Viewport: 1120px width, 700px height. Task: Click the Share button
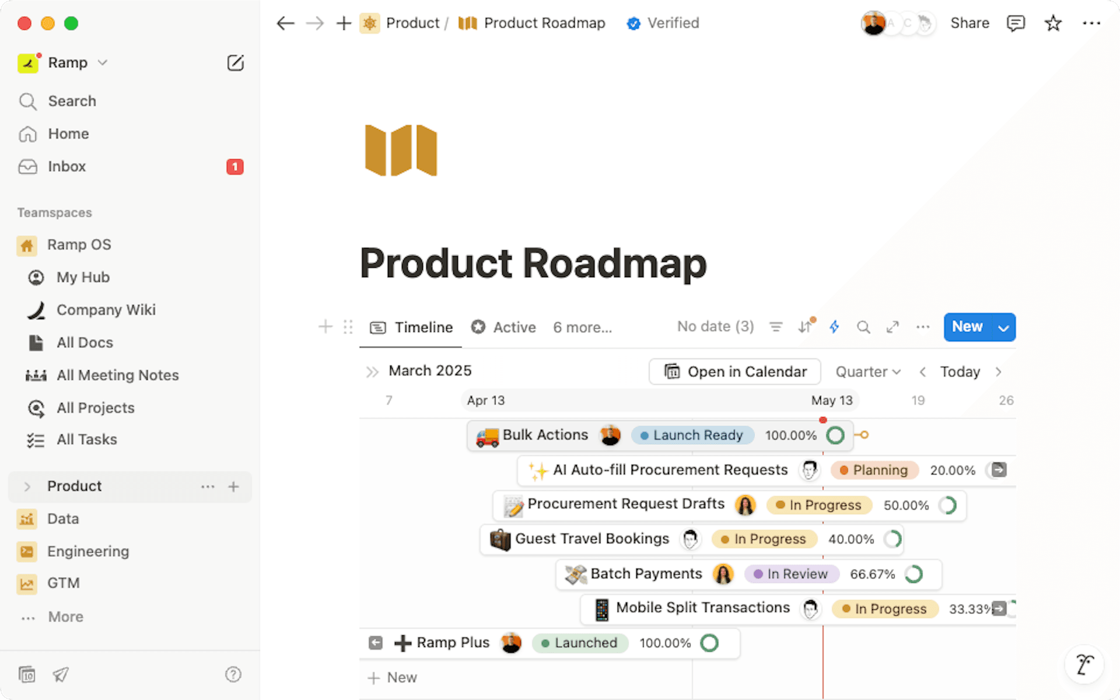(x=970, y=23)
